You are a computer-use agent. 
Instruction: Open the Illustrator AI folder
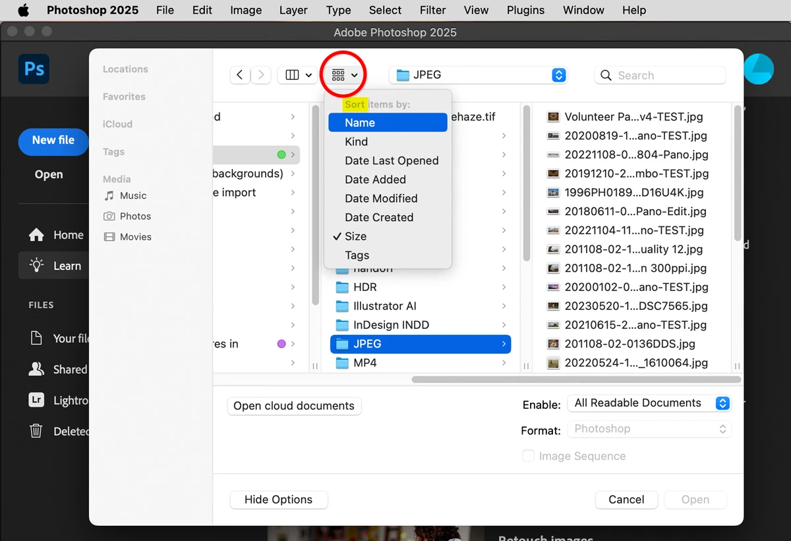click(421, 306)
